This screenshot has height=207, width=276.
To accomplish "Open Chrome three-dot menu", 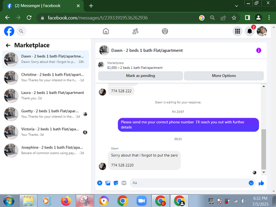I will coord(269,18).
